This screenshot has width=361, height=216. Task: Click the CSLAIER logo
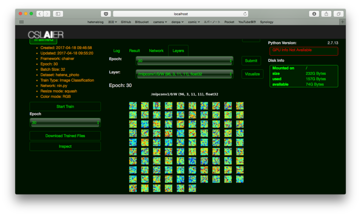coord(46,35)
